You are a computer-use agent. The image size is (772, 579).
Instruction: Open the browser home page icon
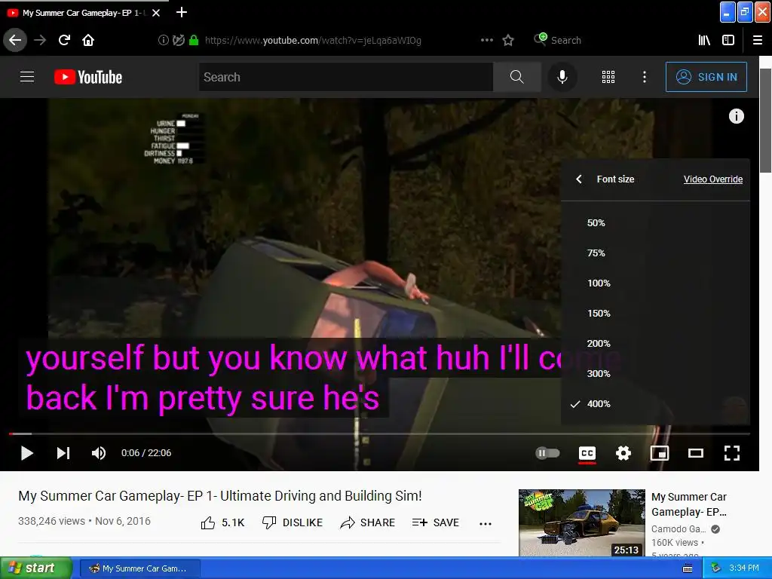tap(88, 40)
